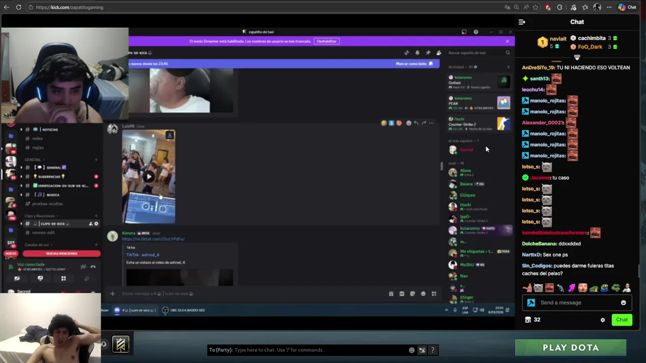Image resolution: width=646 pixels, height=363 pixels.
Task: Click username Sin_Codigos in chat
Action: pyautogui.click(x=536, y=266)
